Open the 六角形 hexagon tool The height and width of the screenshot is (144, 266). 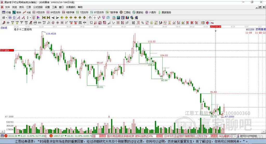pyautogui.click(x=151, y=12)
